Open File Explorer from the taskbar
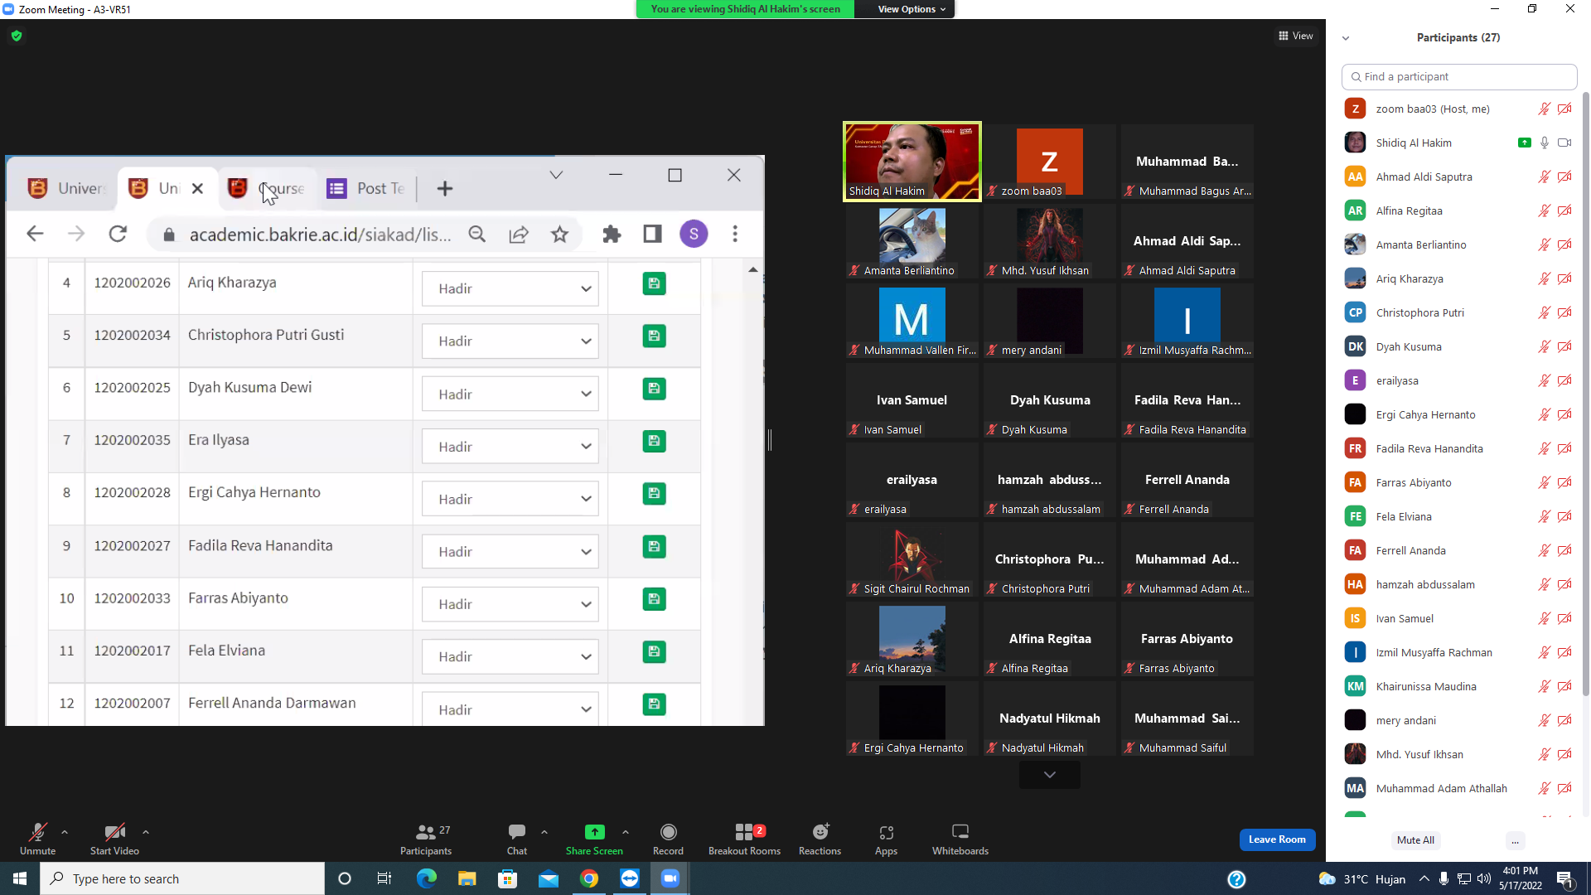 coord(467,878)
